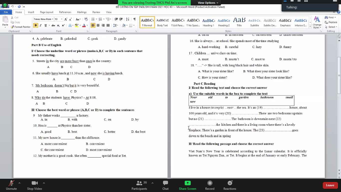Click Clear Formatting icon
341x192 pixels.
[86, 19]
